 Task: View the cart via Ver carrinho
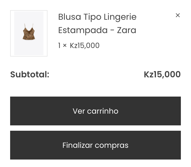click(x=95, y=111)
